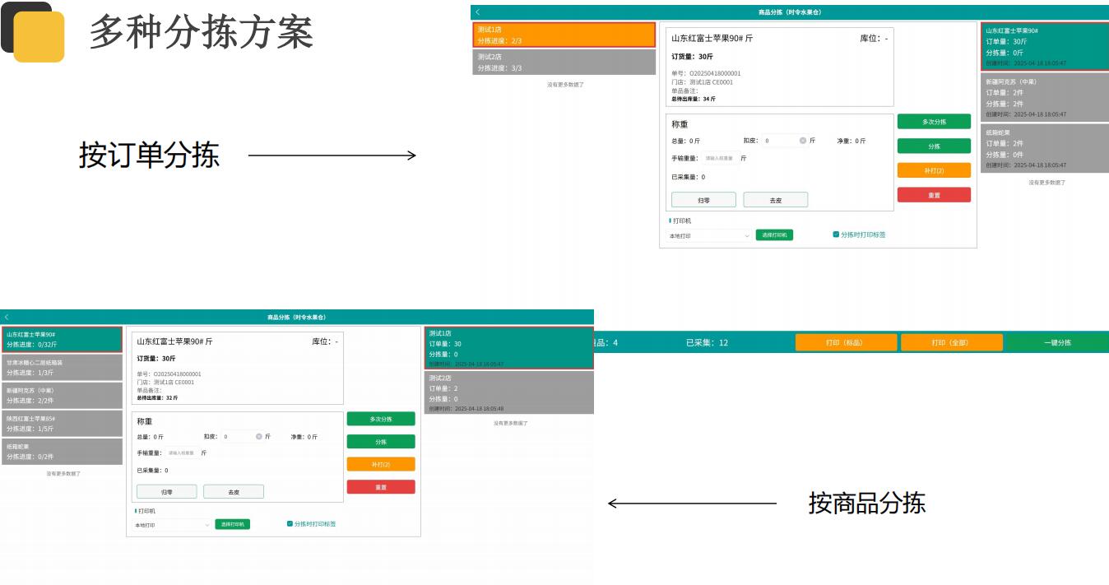Select 纸箱蛇果 进度 0/2件 item
Viewport: 1109px width, 585px height.
click(x=62, y=452)
